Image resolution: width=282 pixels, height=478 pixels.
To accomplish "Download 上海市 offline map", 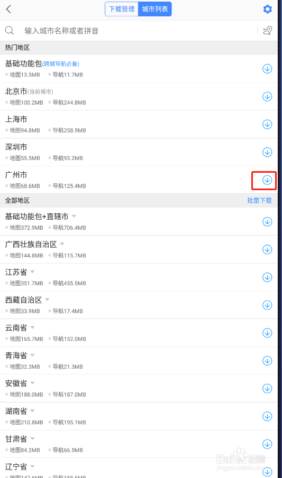I will (x=267, y=124).
